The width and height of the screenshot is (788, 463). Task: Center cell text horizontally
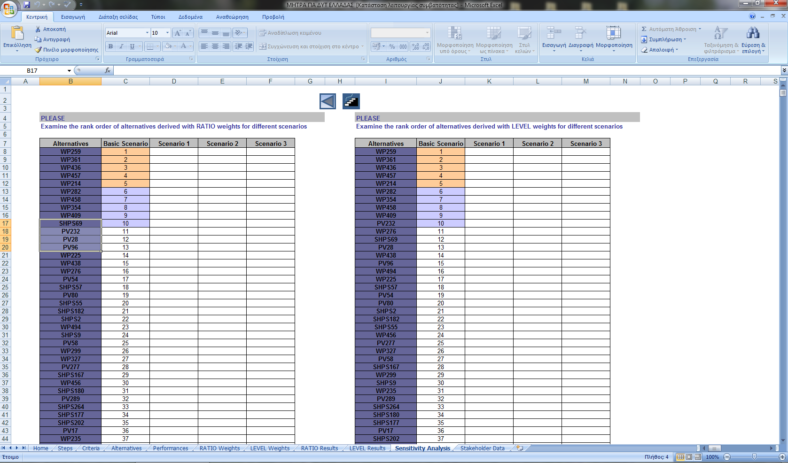(215, 46)
